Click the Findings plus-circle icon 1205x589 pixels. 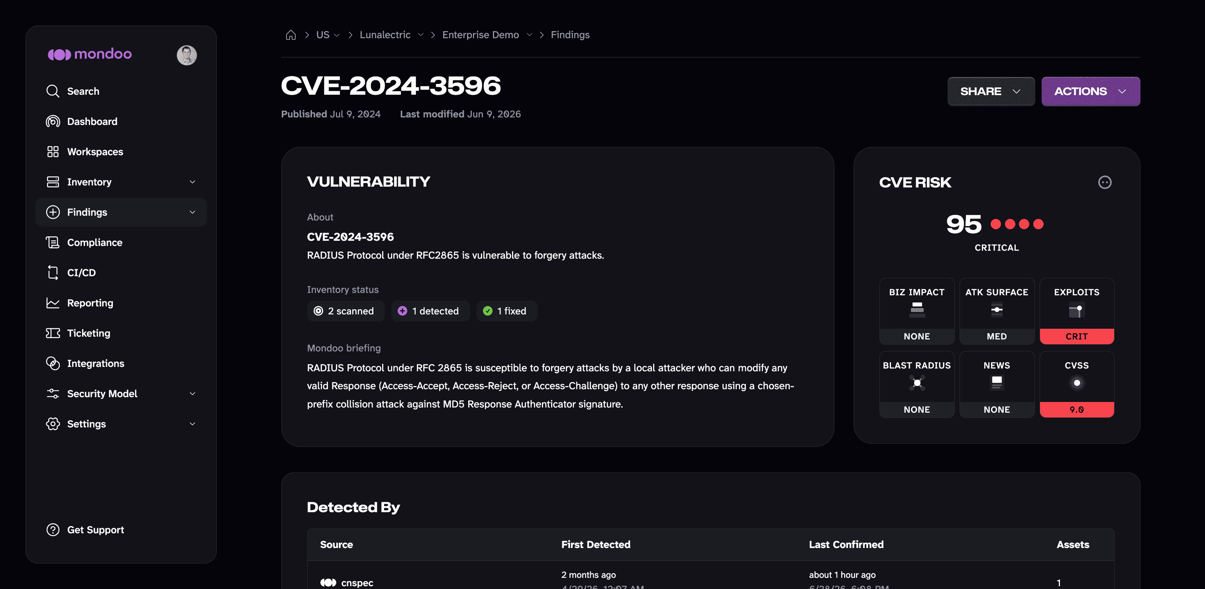click(53, 212)
